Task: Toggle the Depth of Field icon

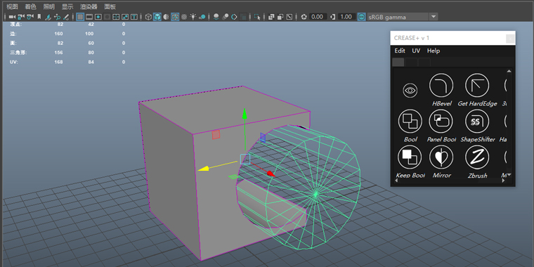Action: pos(243,17)
